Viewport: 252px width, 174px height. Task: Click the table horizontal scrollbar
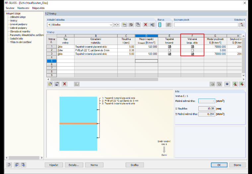point(104,79)
